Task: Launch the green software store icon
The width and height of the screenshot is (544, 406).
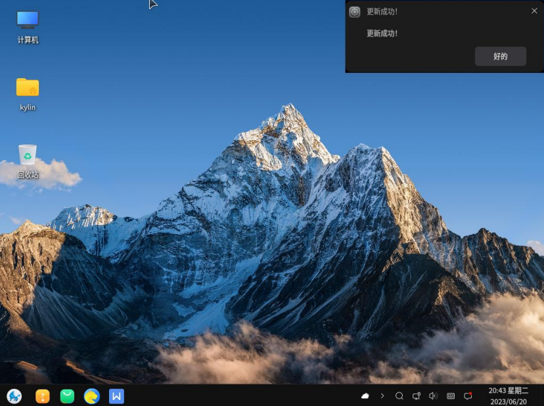Action: pos(67,396)
